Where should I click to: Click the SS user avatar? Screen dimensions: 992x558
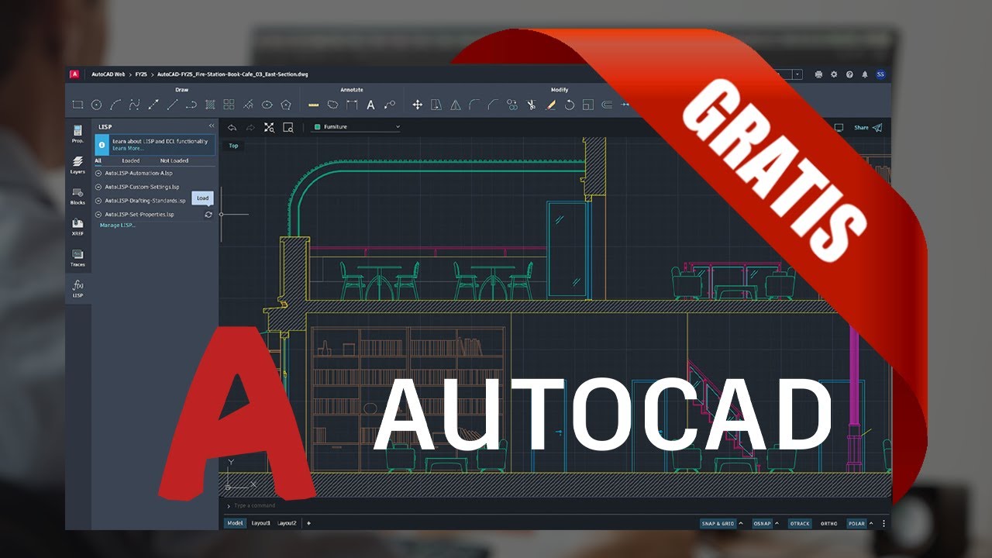tap(880, 74)
